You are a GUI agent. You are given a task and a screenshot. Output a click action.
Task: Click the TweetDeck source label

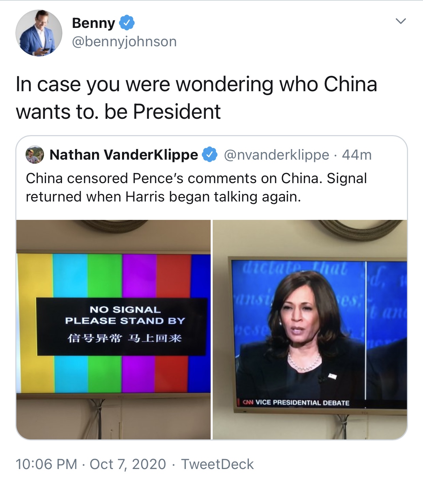click(217, 464)
